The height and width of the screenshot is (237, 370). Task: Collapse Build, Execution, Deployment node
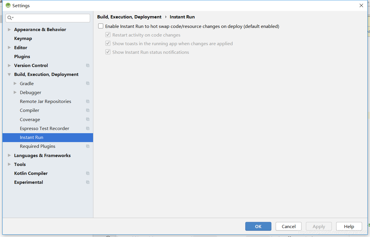[9, 74]
